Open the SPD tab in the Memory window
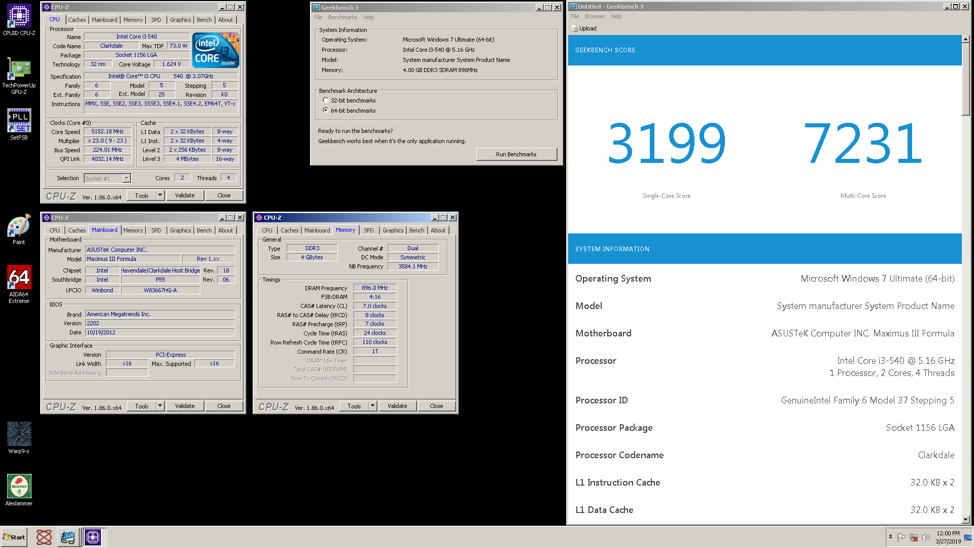The height and width of the screenshot is (548, 974). coord(369,230)
